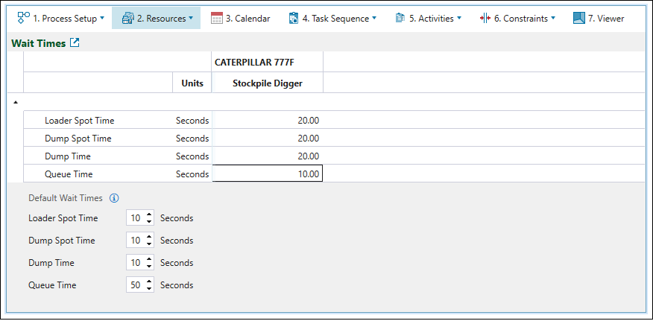The height and width of the screenshot is (321, 653).
Task: Click the Constraints red arrows icon
Action: [x=485, y=18]
